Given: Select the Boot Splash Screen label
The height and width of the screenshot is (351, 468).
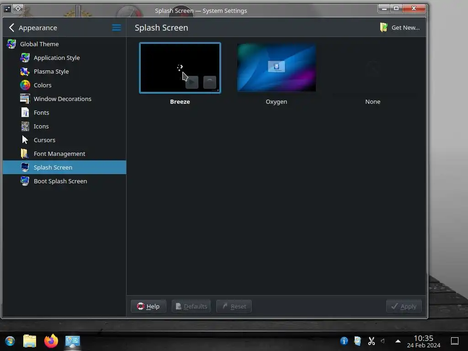Looking at the screenshot, I should (x=60, y=181).
